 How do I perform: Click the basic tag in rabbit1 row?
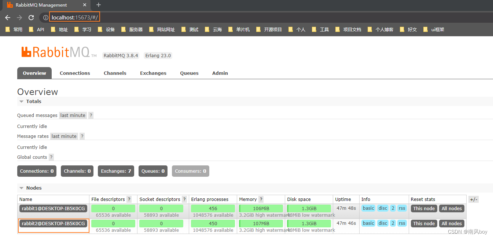[368, 208]
